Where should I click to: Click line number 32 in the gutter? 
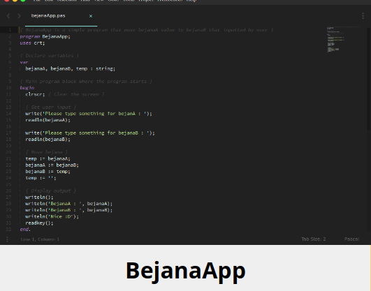(x=8, y=230)
